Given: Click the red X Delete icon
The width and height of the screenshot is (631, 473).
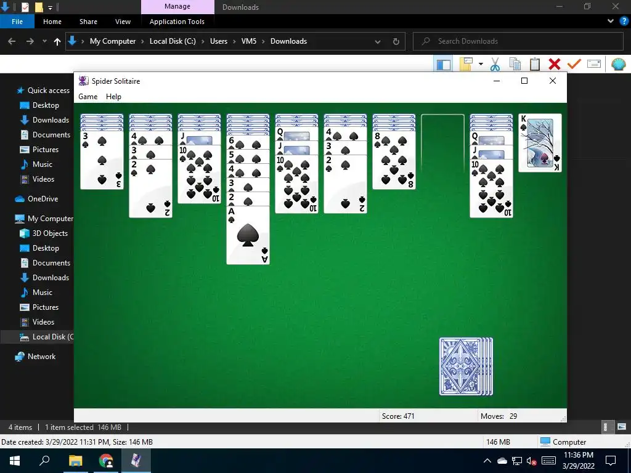Looking at the screenshot, I should [x=555, y=64].
